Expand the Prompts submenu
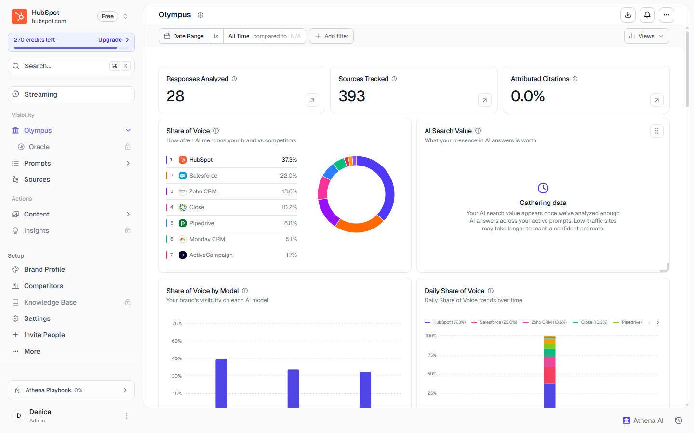The width and height of the screenshot is (694, 433). [x=128, y=163]
